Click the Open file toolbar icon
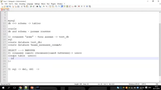161x90 pixels. [5, 6]
